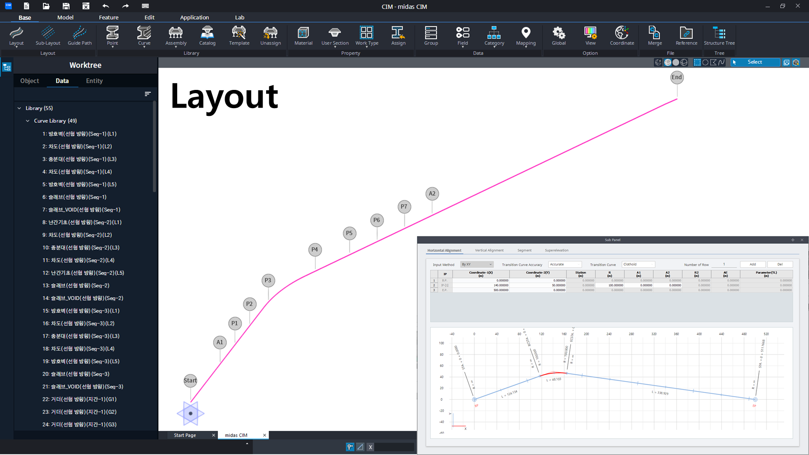Open the Structure Tree
Image resolution: width=809 pixels, height=455 pixels.
[x=719, y=36]
